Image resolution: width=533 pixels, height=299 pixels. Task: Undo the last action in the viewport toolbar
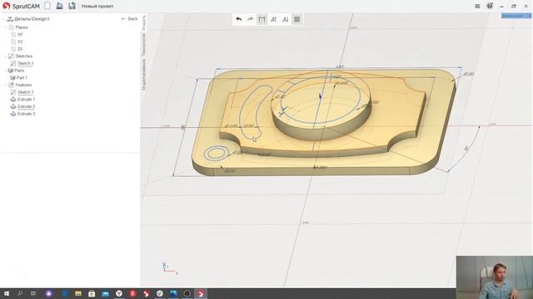239,19
